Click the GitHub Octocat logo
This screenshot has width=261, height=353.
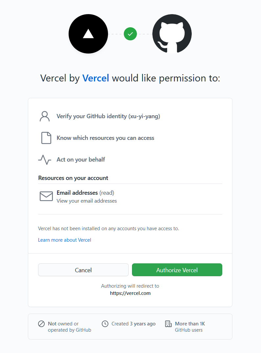click(172, 34)
